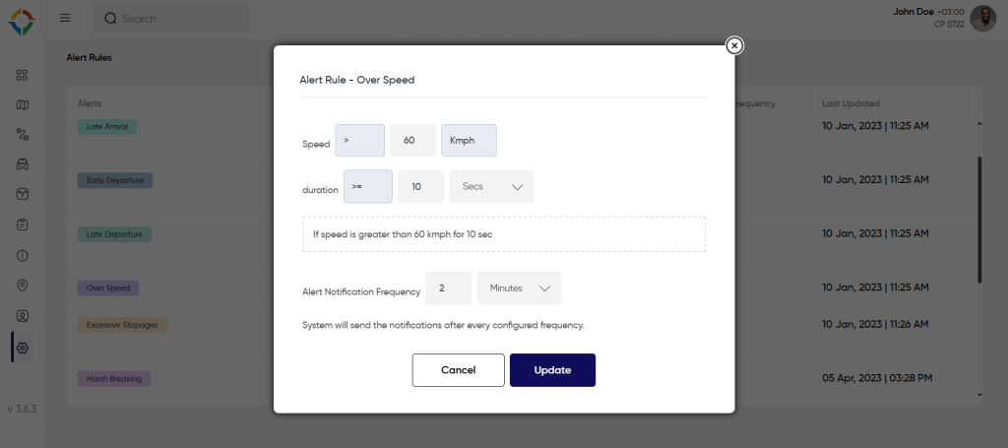Open the location pin sidebar icon

[x=23, y=286]
